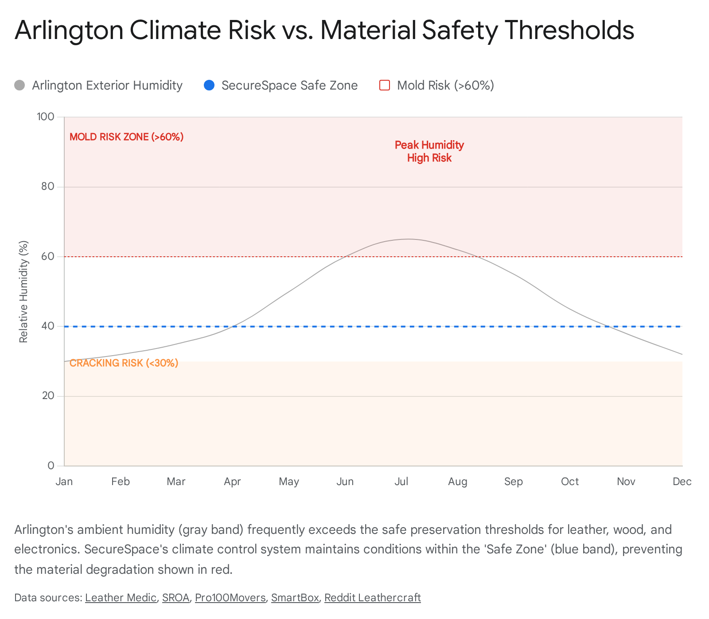
Task: Click the gray Arlington Exterior Humidity legend dot
Action: pos(19,85)
